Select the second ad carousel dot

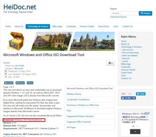137,126
